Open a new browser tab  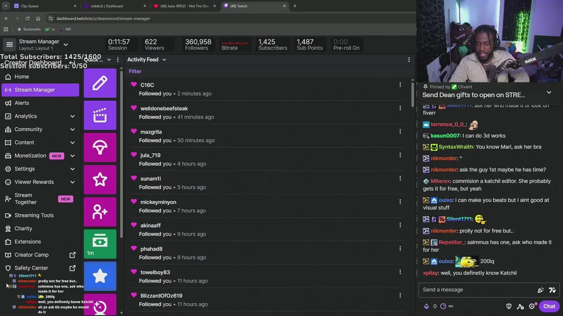[295, 6]
